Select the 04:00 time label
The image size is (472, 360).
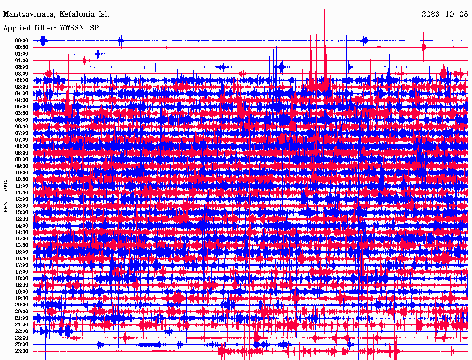coord(22,94)
